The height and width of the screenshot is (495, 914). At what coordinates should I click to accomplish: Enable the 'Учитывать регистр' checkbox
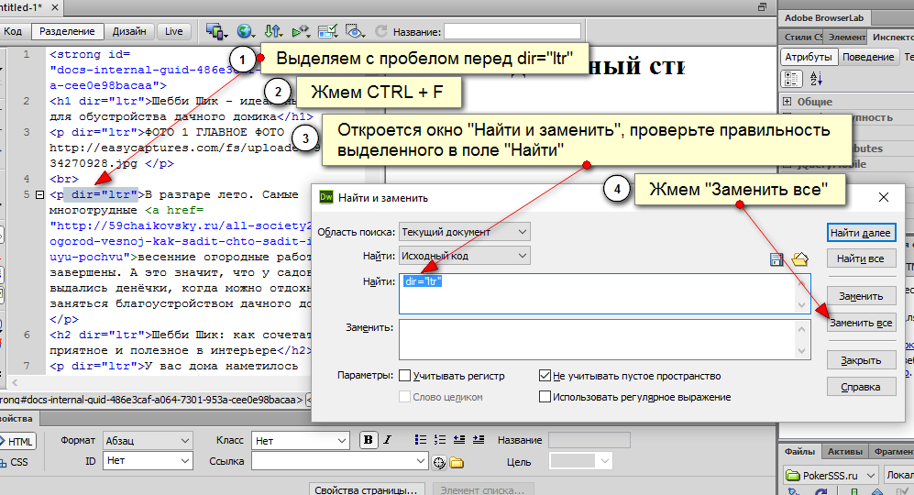(404, 376)
